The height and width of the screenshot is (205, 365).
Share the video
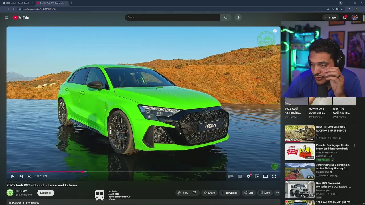point(209,193)
